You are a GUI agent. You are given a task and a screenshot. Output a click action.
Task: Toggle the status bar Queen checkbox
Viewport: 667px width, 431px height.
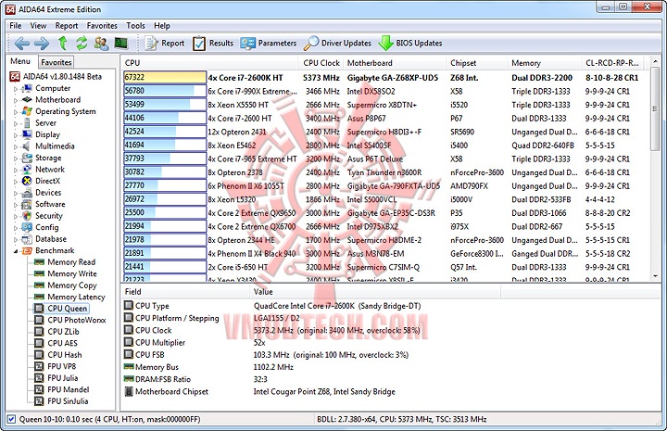[12, 419]
